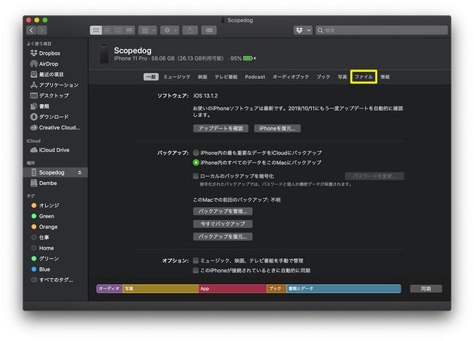The width and height of the screenshot is (474, 341).
Task: Click バックアップを管理 button
Action: tap(223, 212)
